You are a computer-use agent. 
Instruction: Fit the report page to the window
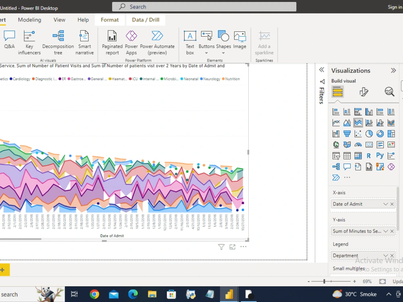coord(382,281)
